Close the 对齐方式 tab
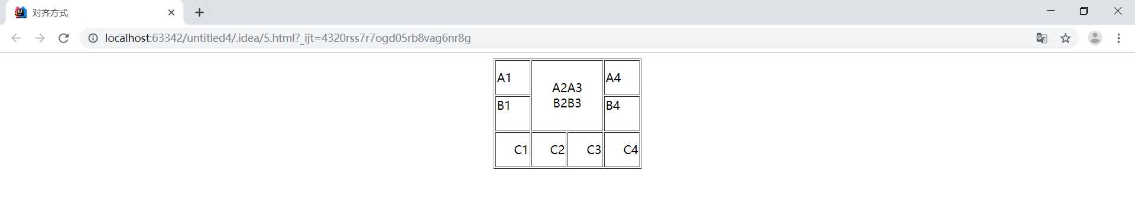 (171, 12)
